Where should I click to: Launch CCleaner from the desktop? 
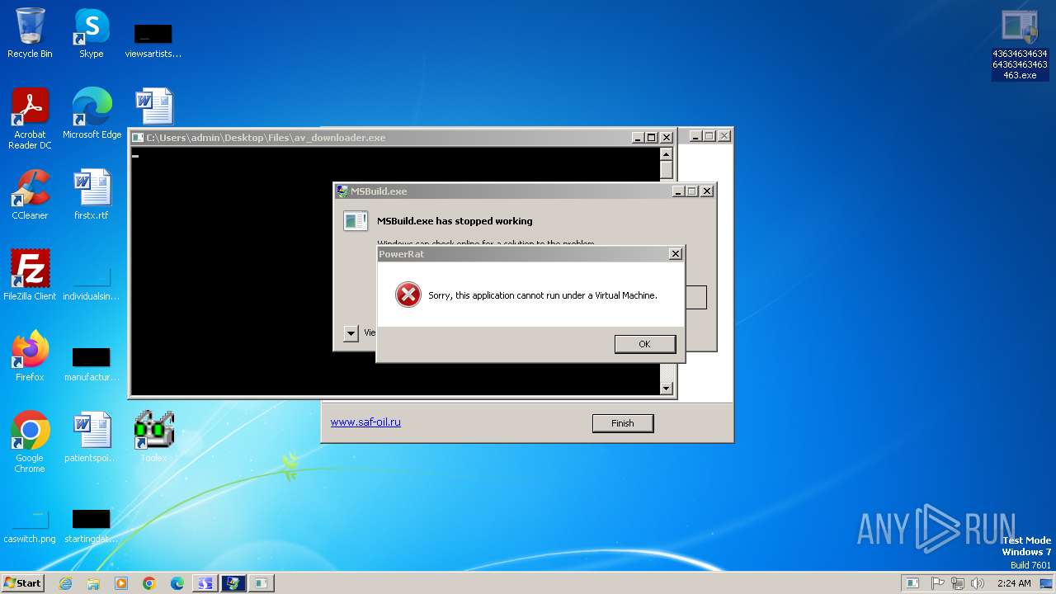tap(30, 195)
